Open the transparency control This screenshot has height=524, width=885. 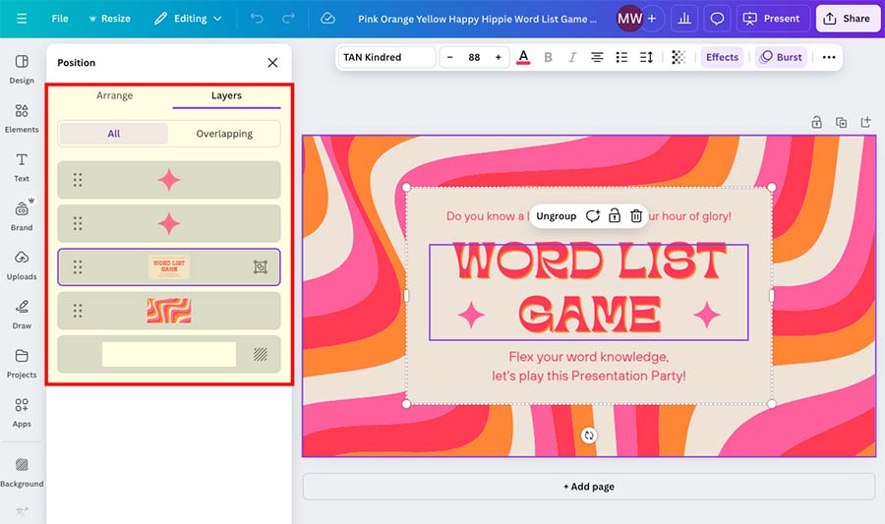tap(678, 58)
